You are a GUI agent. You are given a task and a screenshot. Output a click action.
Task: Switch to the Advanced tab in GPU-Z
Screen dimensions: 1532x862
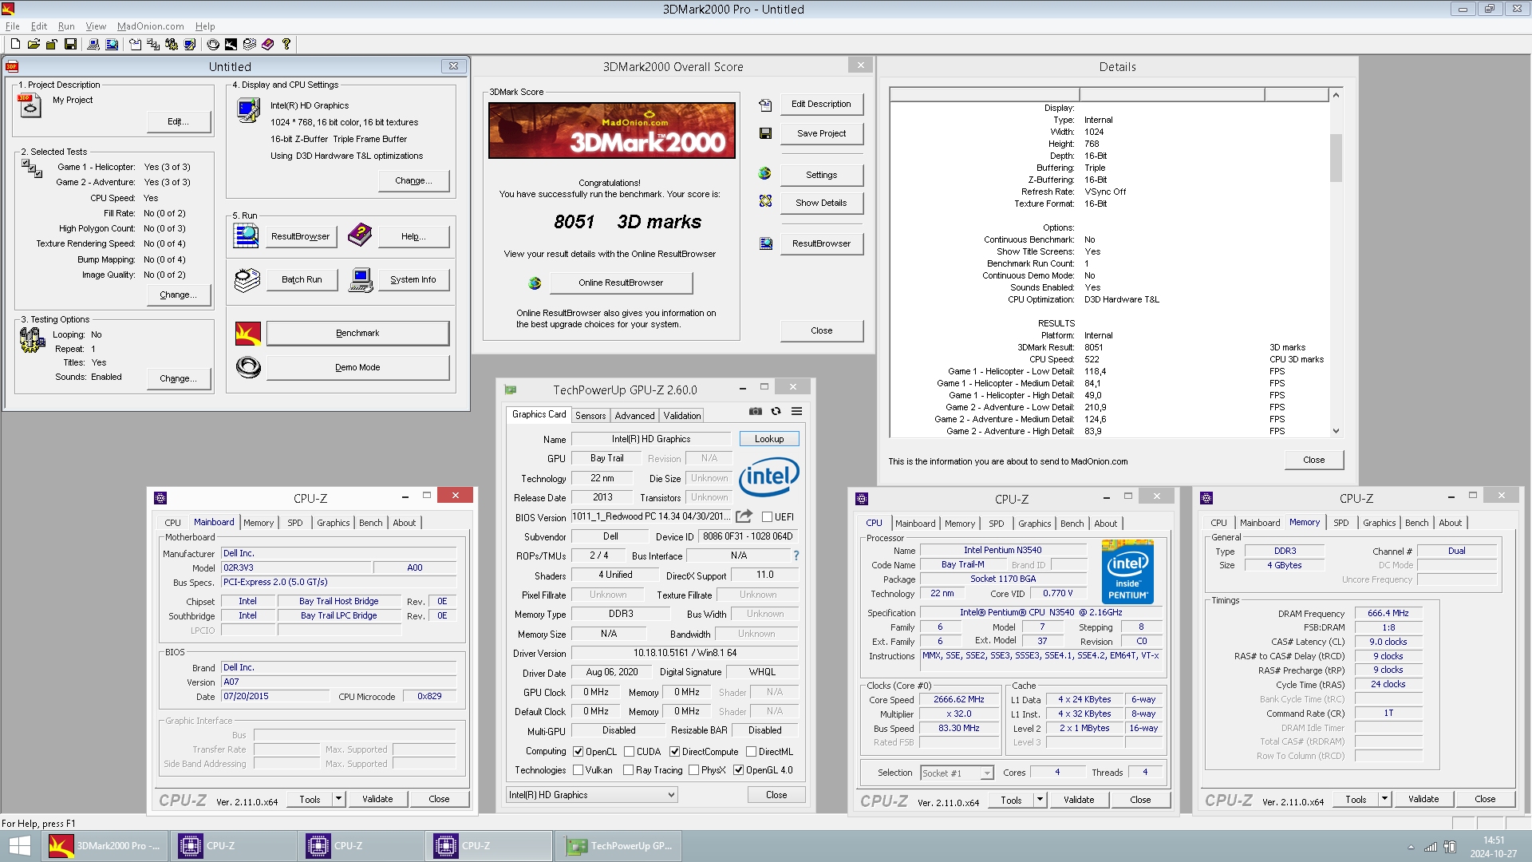[x=634, y=416]
